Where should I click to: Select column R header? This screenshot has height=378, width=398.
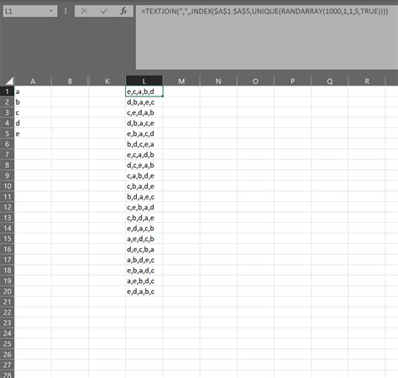[x=367, y=81]
